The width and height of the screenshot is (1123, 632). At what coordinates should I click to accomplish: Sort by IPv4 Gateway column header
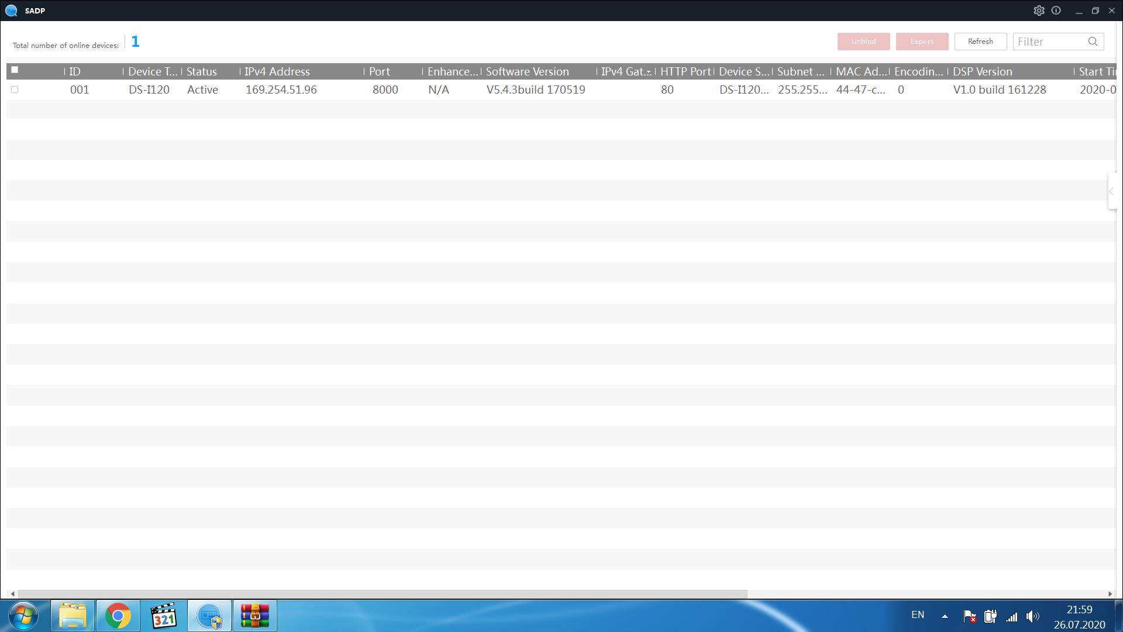pos(625,71)
